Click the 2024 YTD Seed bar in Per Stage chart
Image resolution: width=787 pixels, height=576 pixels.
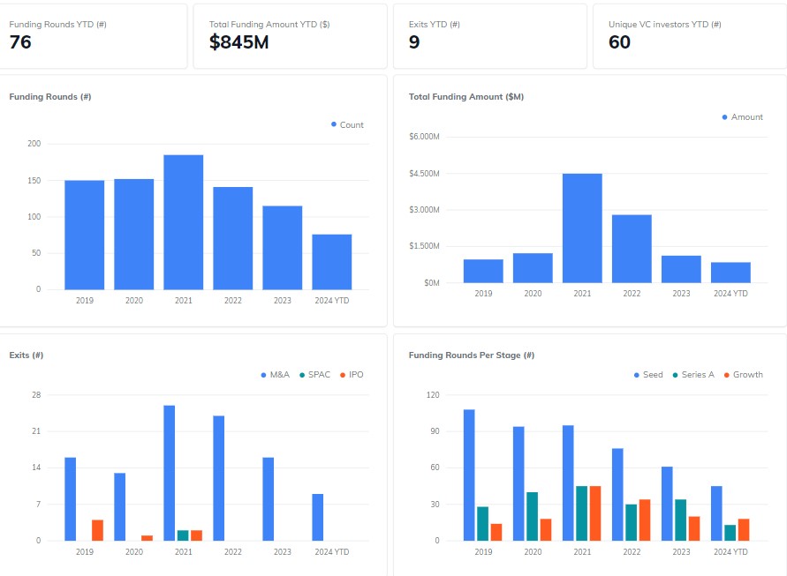716,513
